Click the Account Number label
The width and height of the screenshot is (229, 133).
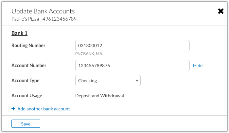[29, 66]
